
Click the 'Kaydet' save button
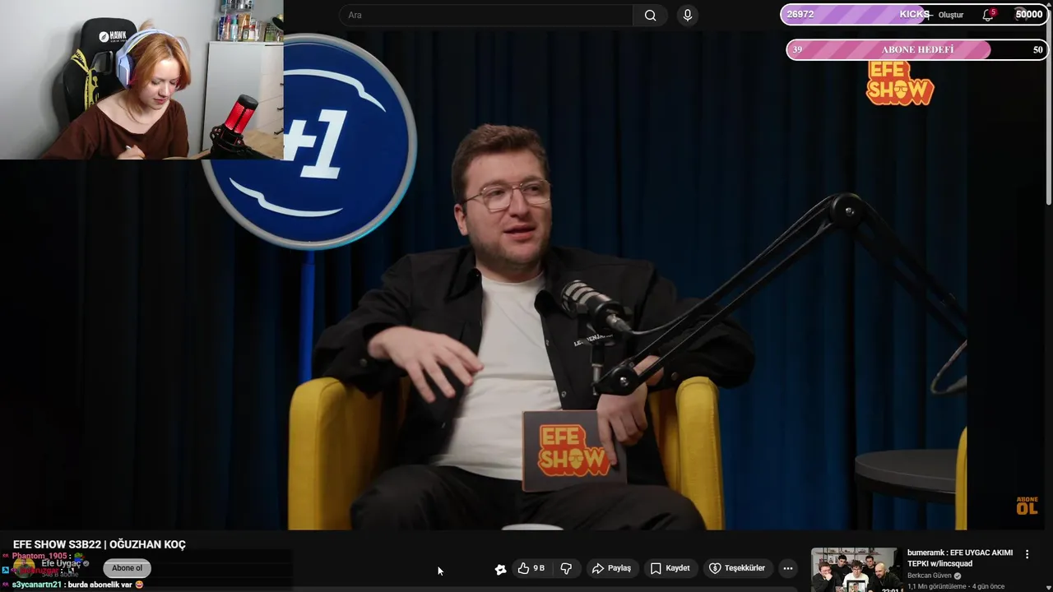tap(670, 568)
